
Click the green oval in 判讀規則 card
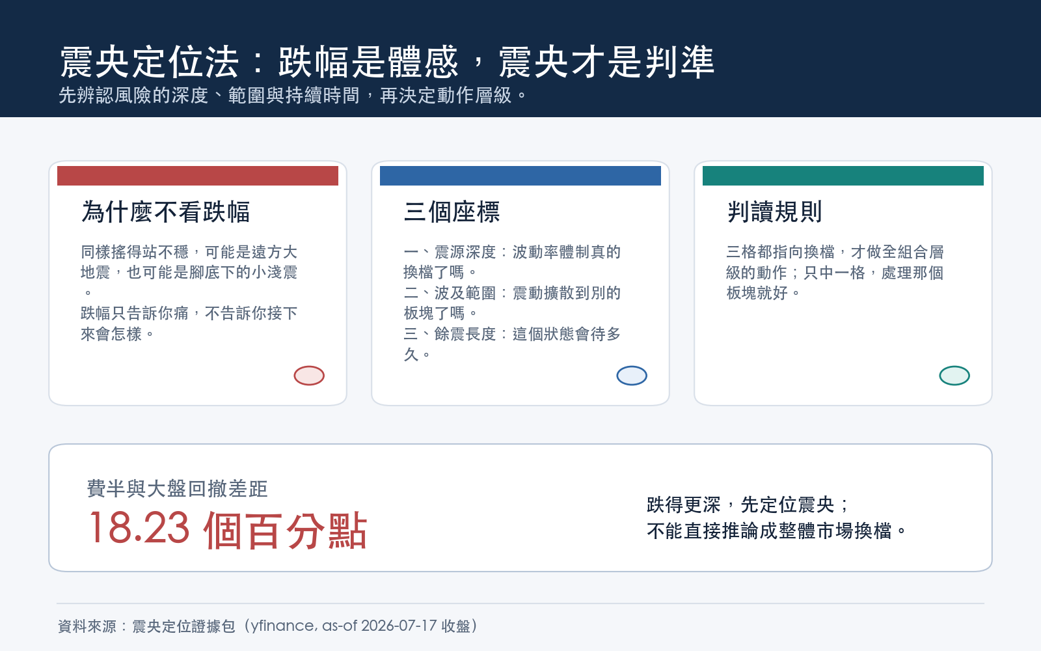pyautogui.click(x=954, y=376)
